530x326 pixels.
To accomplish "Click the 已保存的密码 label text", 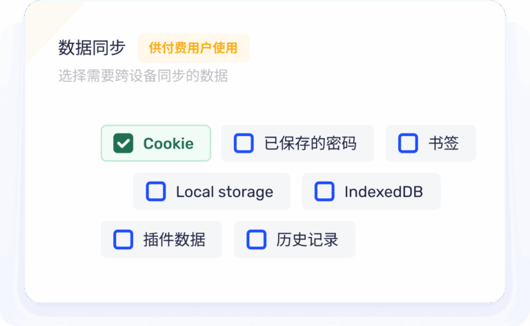I will [311, 144].
